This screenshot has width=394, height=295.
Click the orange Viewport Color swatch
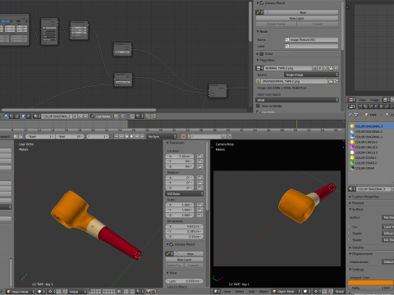coord(371,283)
